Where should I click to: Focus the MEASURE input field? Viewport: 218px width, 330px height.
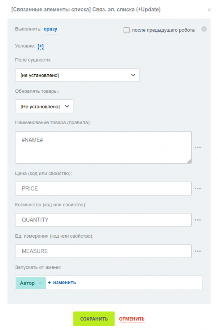point(103,251)
